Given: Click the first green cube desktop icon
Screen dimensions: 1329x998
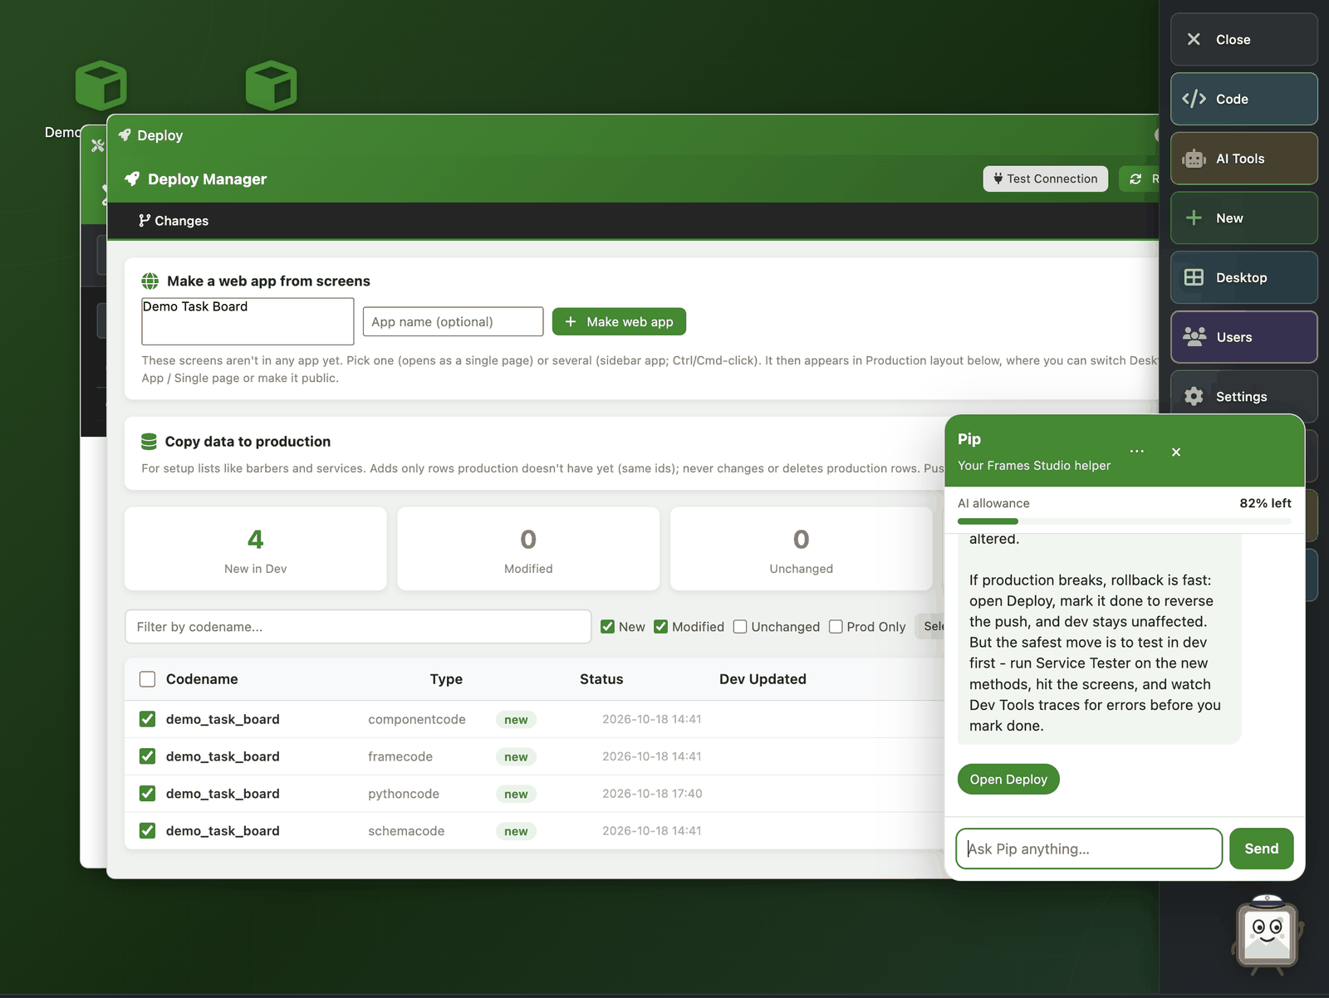Looking at the screenshot, I should [101, 85].
